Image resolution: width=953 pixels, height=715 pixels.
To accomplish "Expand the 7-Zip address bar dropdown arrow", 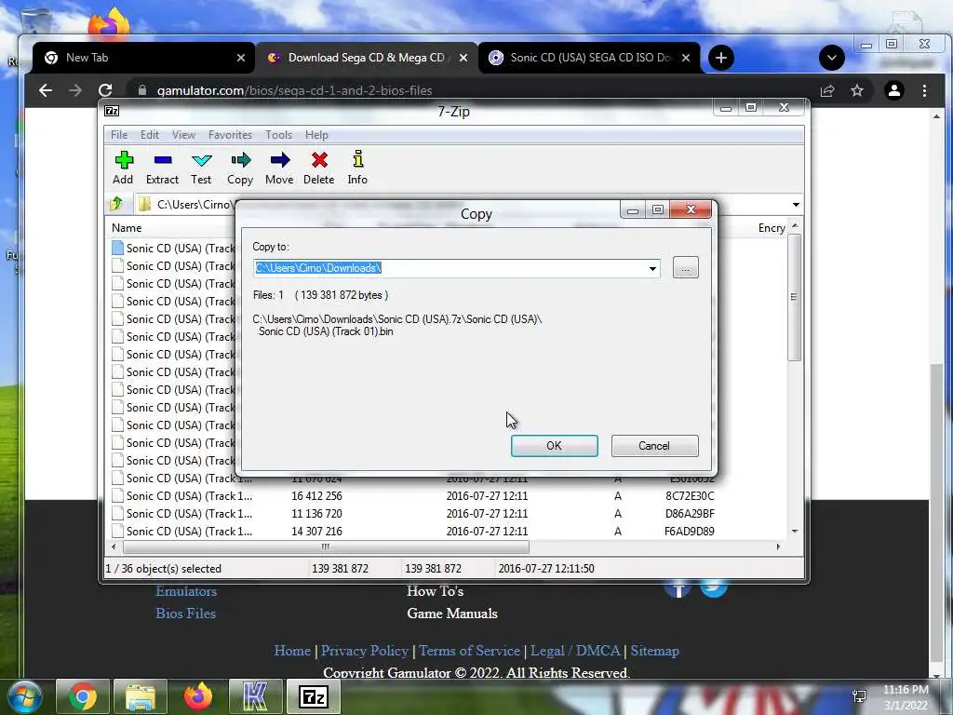I will pyautogui.click(x=796, y=204).
